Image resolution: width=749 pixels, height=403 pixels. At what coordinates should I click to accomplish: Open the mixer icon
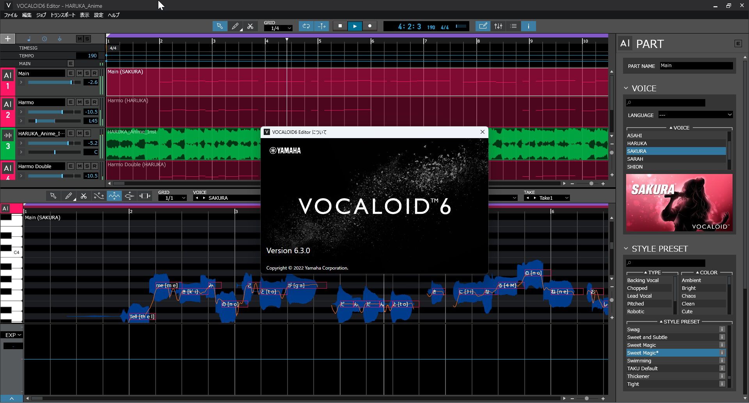(x=498, y=26)
